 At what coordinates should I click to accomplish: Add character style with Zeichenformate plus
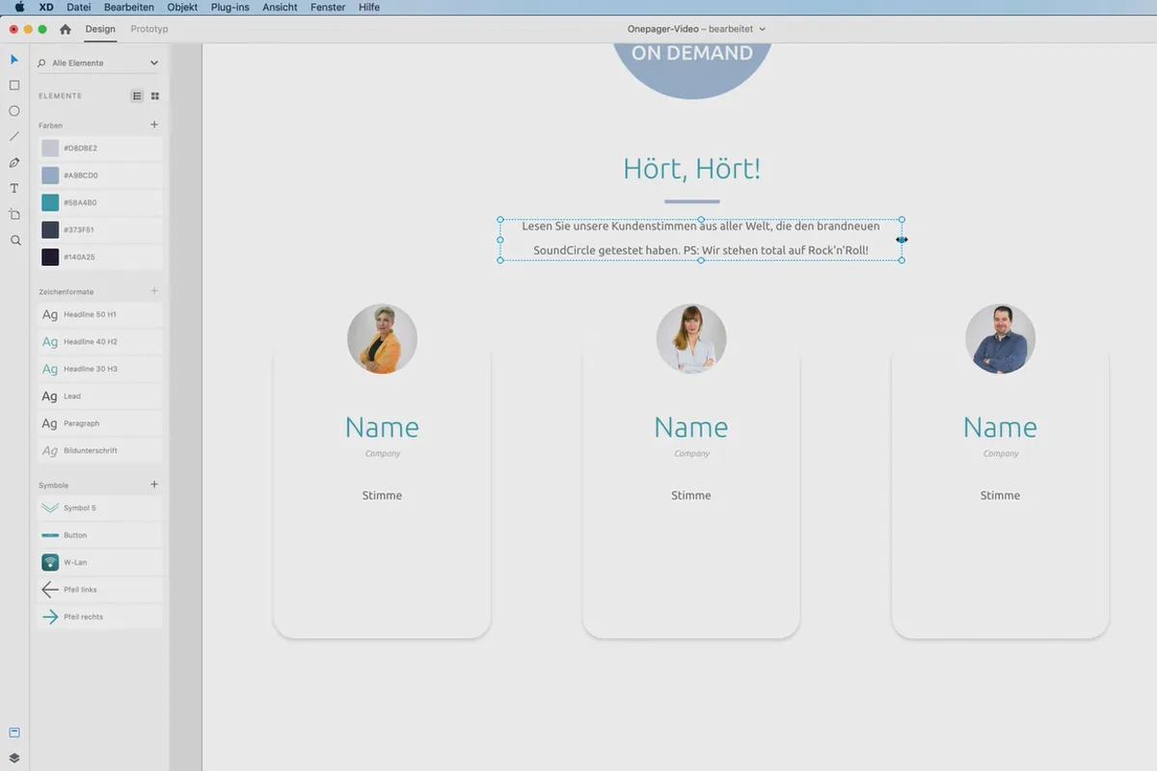(154, 291)
